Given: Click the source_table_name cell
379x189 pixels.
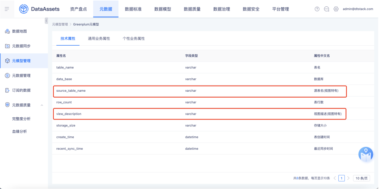Looking at the screenshot, I should coord(71,91).
